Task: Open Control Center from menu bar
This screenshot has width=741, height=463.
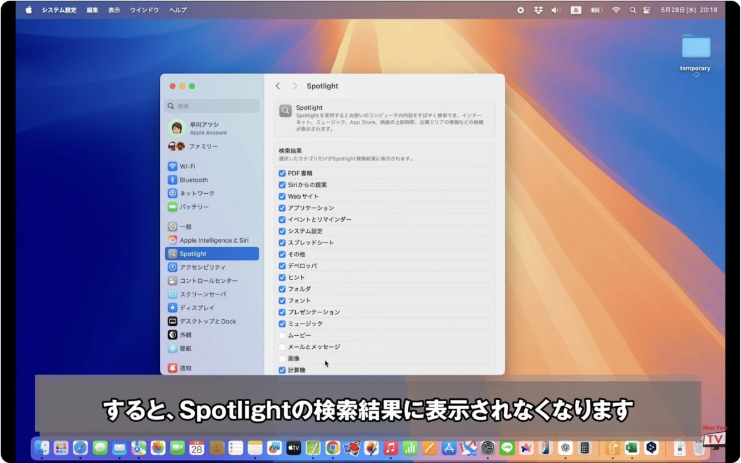Action: 647,10
